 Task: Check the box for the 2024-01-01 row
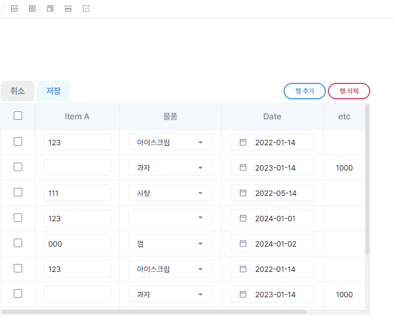[x=18, y=218]
